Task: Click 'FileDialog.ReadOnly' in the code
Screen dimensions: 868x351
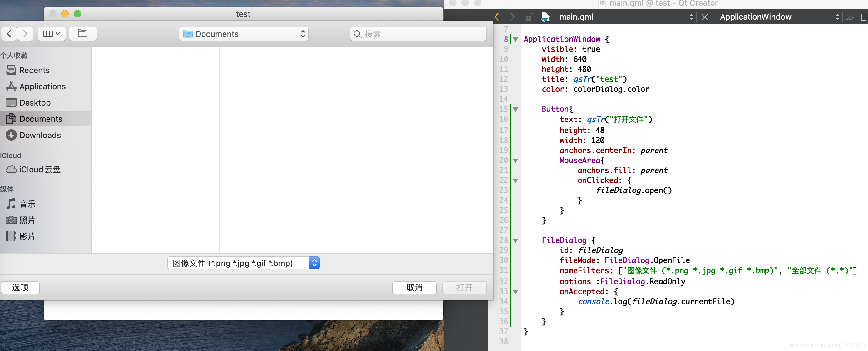Action: click(x=643, y=281)
